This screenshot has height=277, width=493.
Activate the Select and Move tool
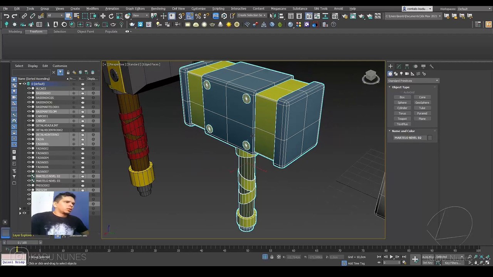point(103,16)
